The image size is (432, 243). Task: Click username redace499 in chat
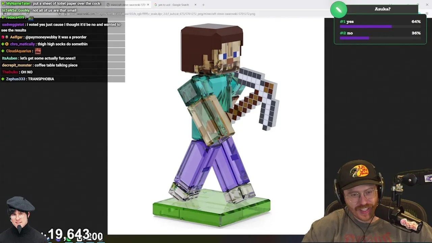15,18
